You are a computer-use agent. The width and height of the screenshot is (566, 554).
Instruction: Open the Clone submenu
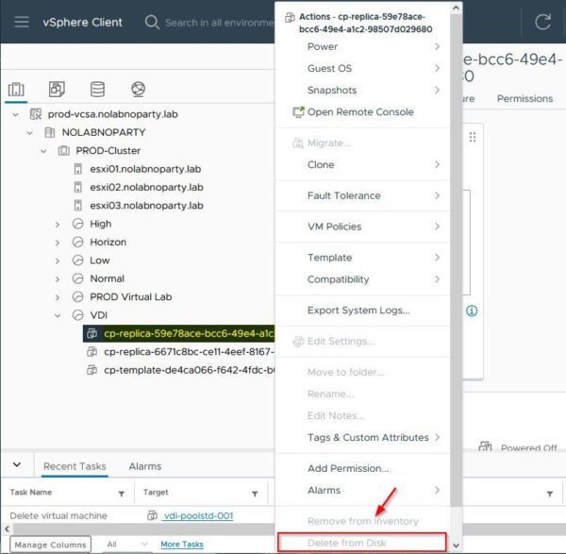pos(363,164)
